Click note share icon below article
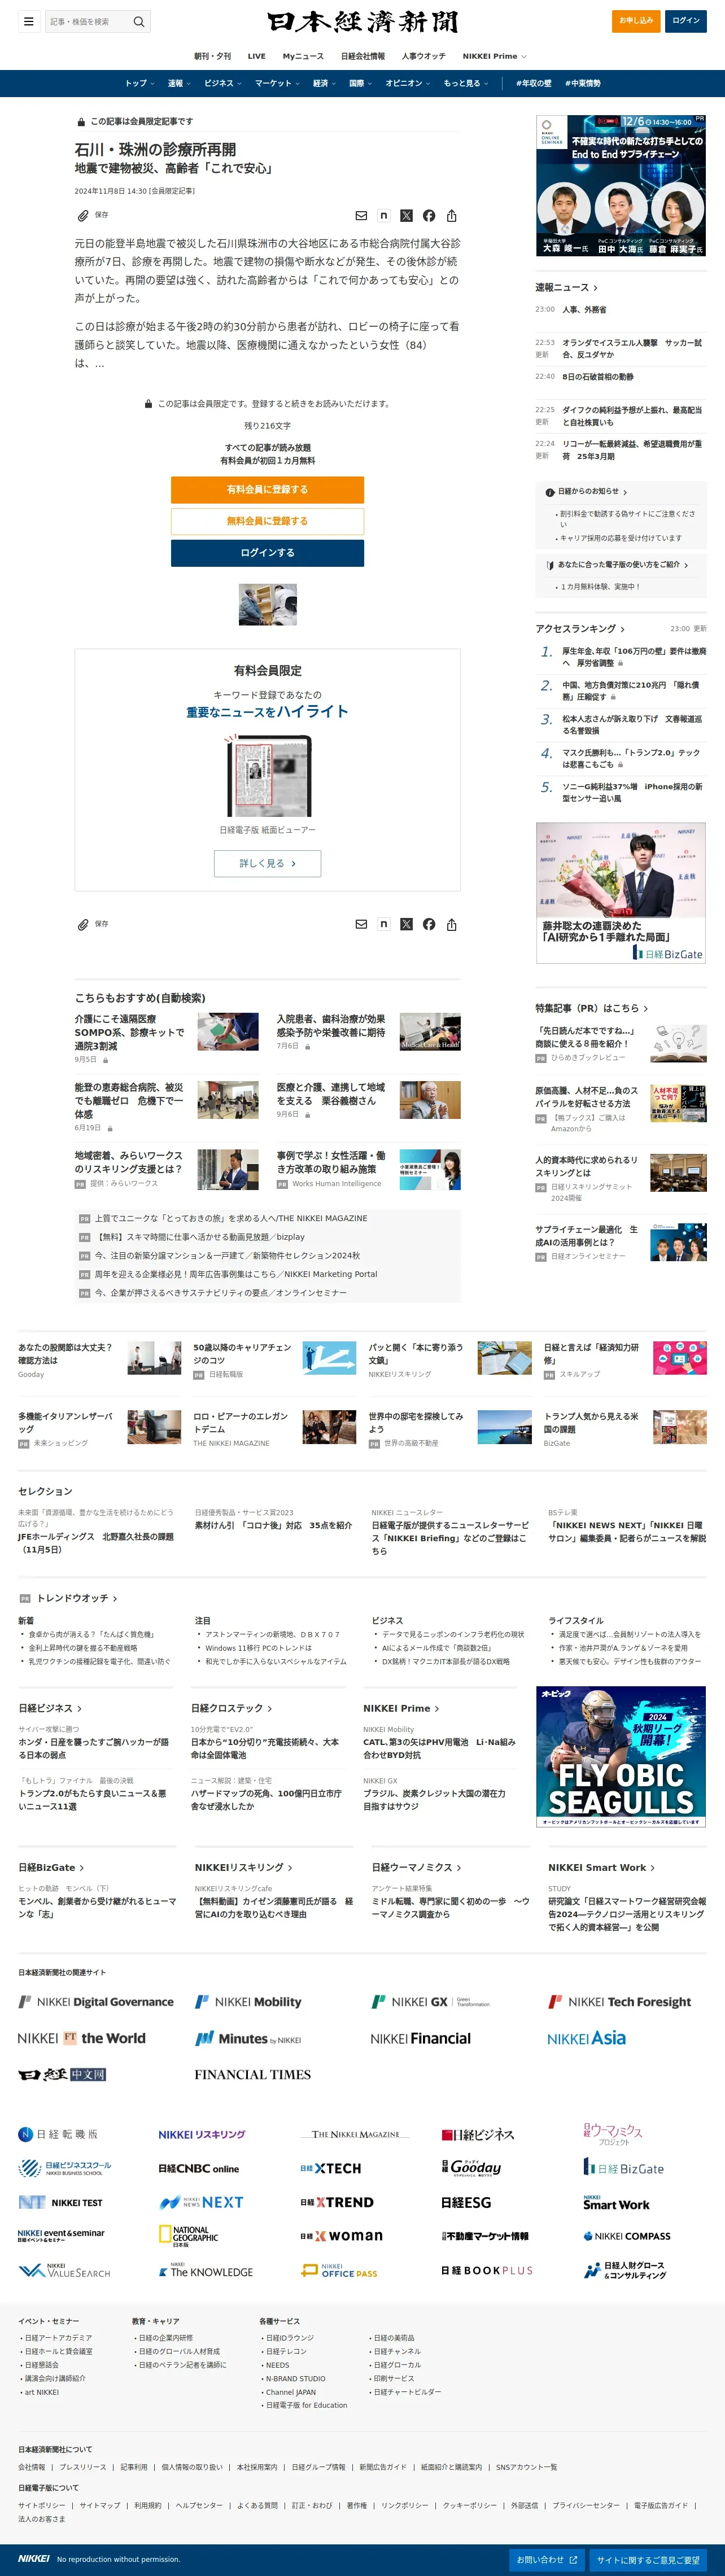725x2576 pixels. click(384, 924)
